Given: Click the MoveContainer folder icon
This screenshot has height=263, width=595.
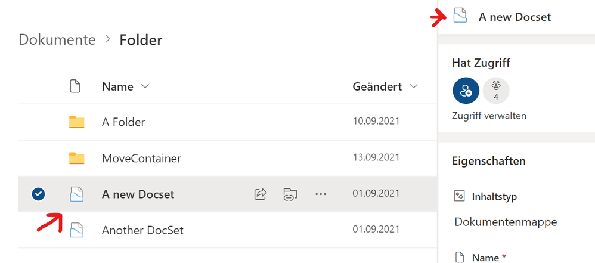Looking at the screenshot, I should point(76,158).
